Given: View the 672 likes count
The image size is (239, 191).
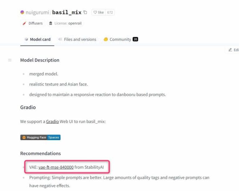Looking at the screenshot, I should point(110,12).
